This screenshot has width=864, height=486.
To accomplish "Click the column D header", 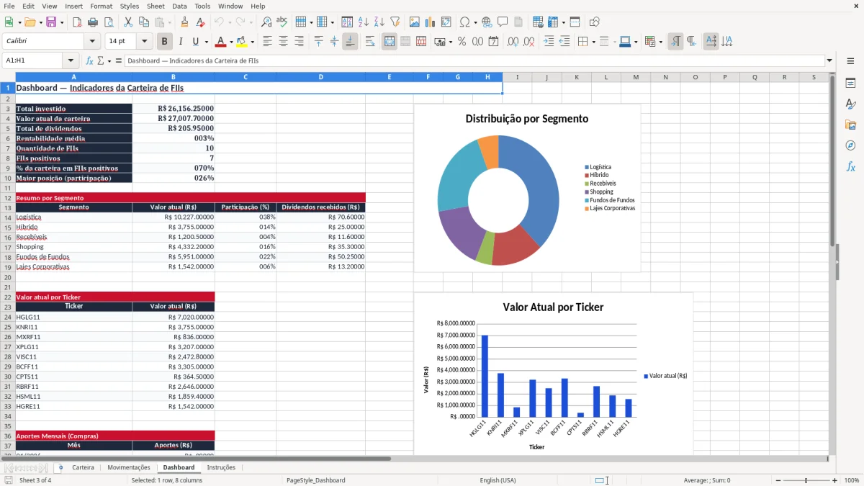I will (321, 77).
